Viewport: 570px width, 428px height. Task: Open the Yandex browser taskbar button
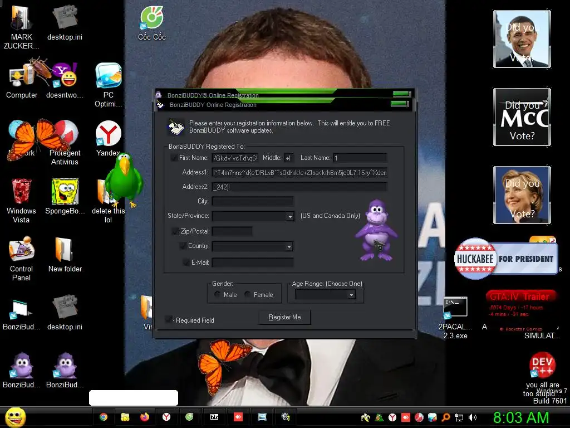tap(166, 417)
